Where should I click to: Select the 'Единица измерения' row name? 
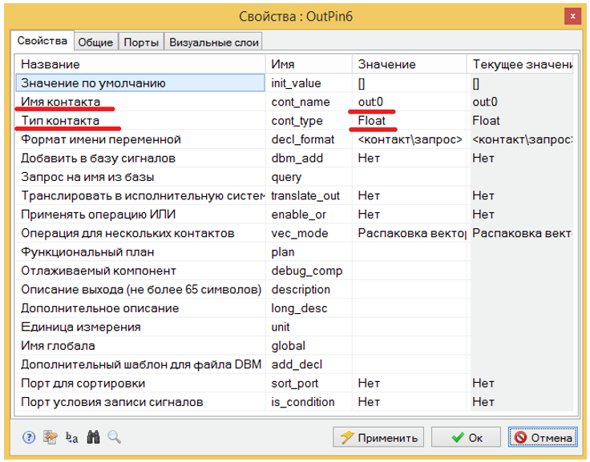[140, 327]
